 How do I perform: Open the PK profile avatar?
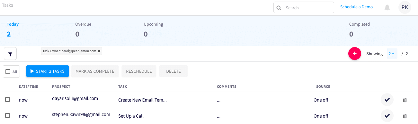coord(405,7)
